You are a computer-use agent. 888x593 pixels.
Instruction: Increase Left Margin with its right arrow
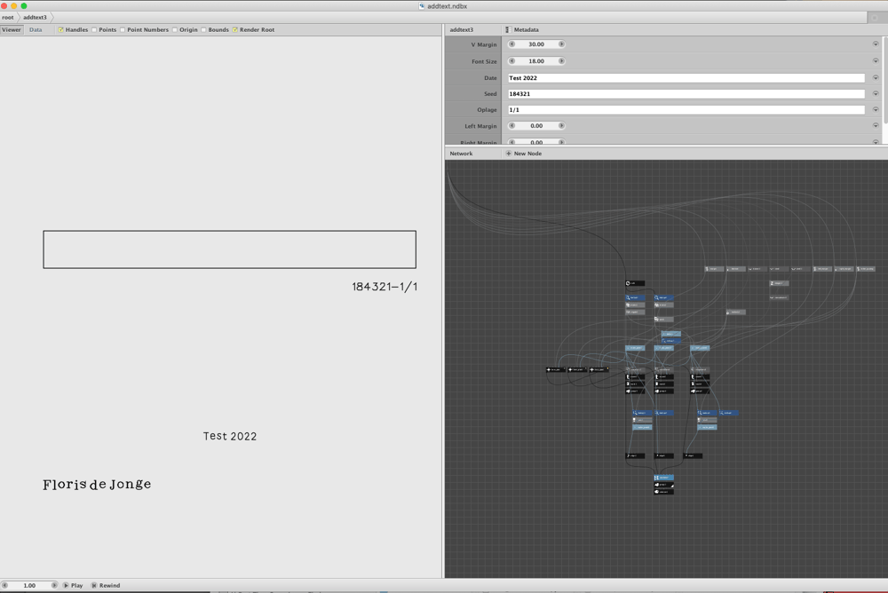click(561, 126)
